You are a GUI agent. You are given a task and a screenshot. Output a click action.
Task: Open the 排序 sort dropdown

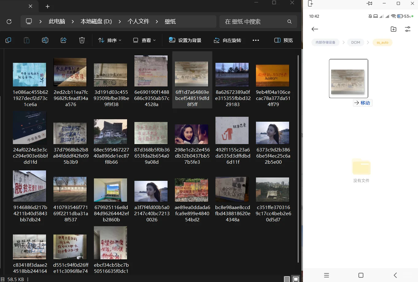click(x=110, y=40)
